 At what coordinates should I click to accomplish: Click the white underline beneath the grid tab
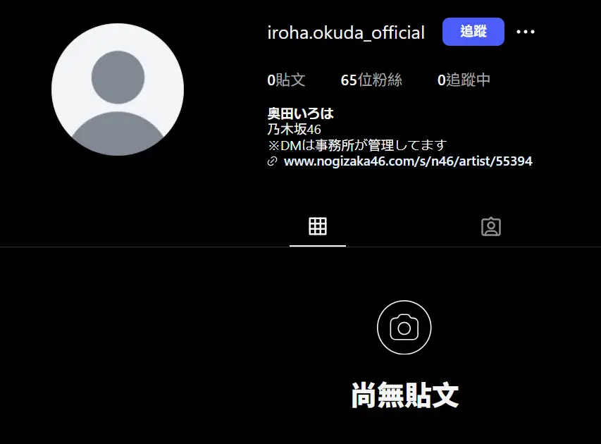tap(318, 246)
